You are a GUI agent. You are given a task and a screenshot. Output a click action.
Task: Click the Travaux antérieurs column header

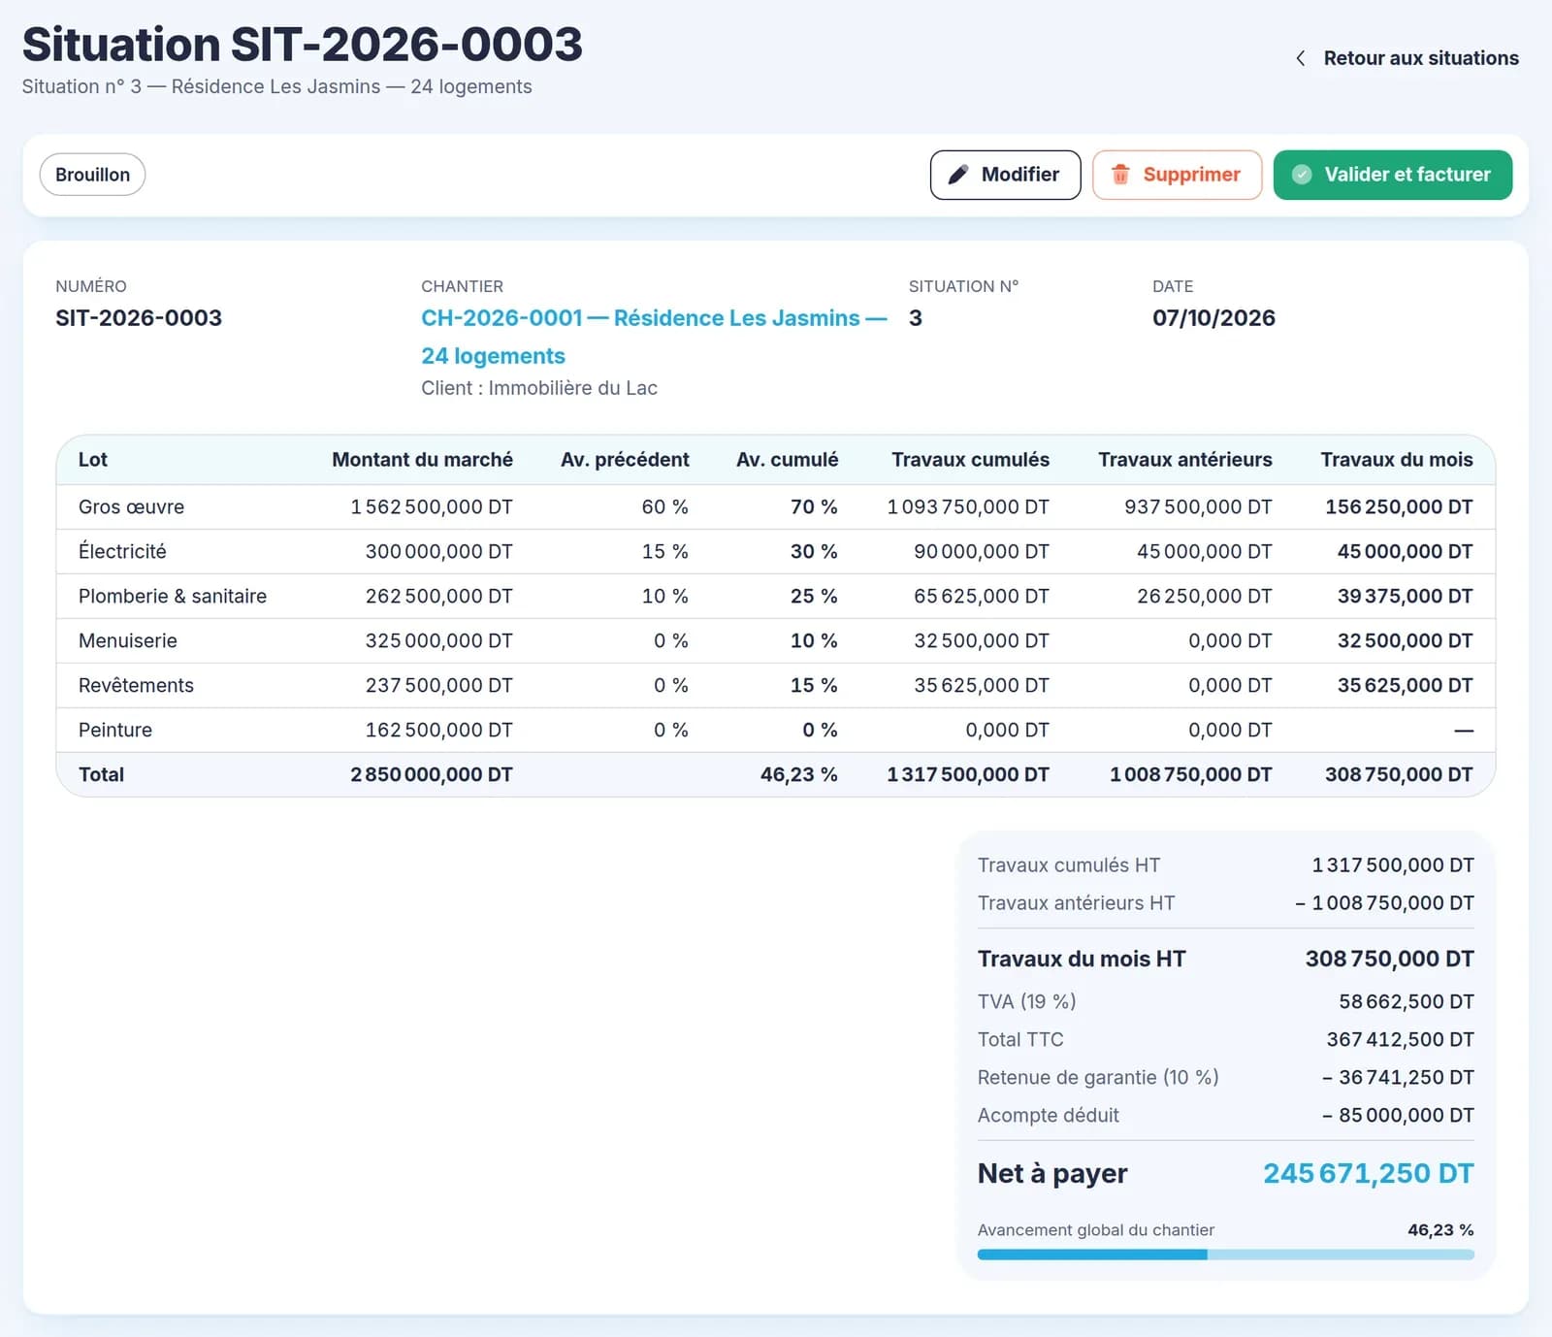[x=1184, y=460]
